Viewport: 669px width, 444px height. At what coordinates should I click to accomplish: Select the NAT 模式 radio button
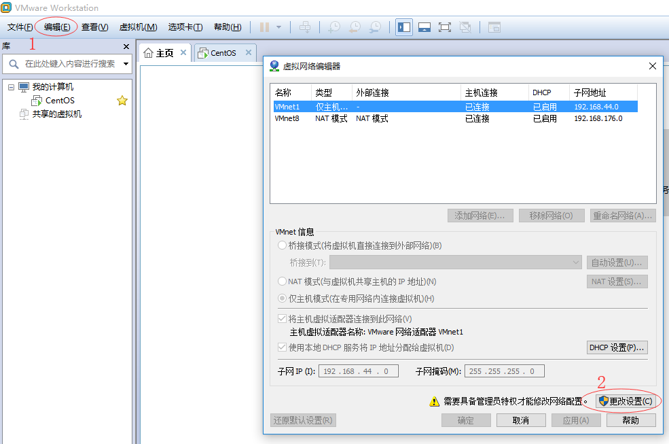point(282,281)
